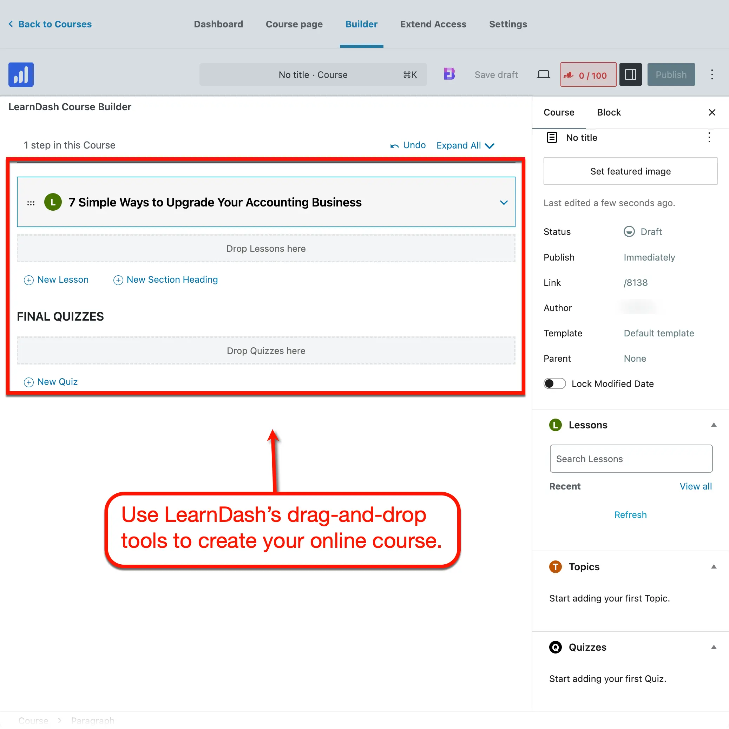The image size is (729, 729).
Task: Click the 0/100 SEO score badge
Action: point(588,75)
